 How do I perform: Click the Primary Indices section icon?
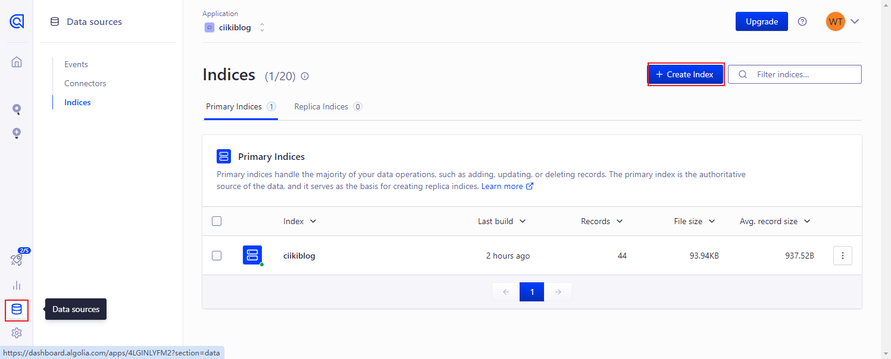pos(224,156)
